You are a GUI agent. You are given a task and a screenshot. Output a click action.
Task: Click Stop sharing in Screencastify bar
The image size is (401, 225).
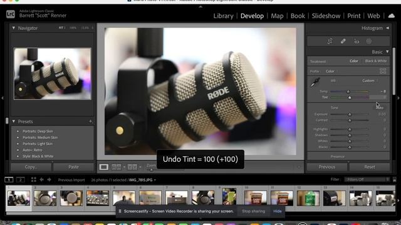[253, 211]
